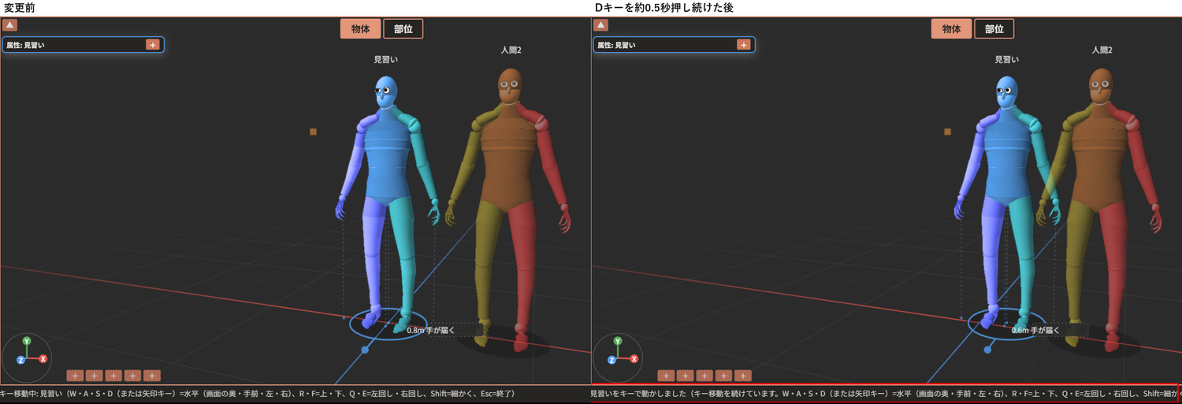Click the red X axis gizmo, after-D-key view

pos(634,358)
